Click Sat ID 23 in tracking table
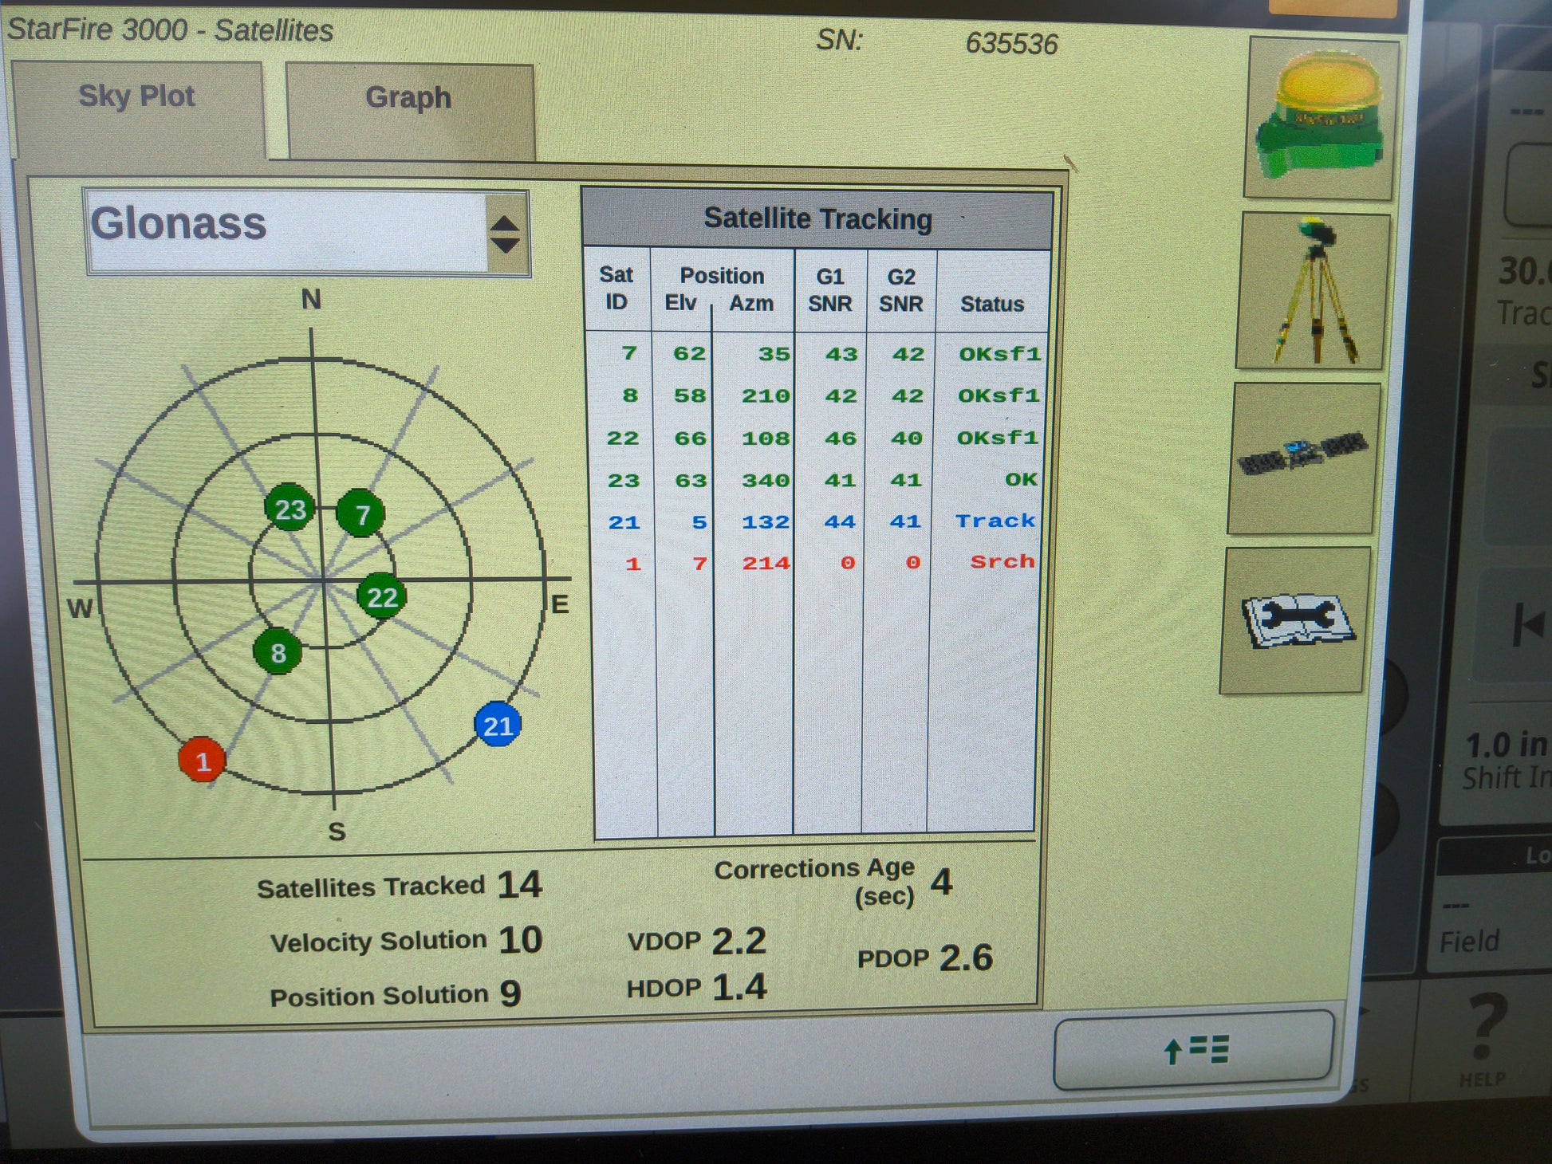 tap(623, 480)
